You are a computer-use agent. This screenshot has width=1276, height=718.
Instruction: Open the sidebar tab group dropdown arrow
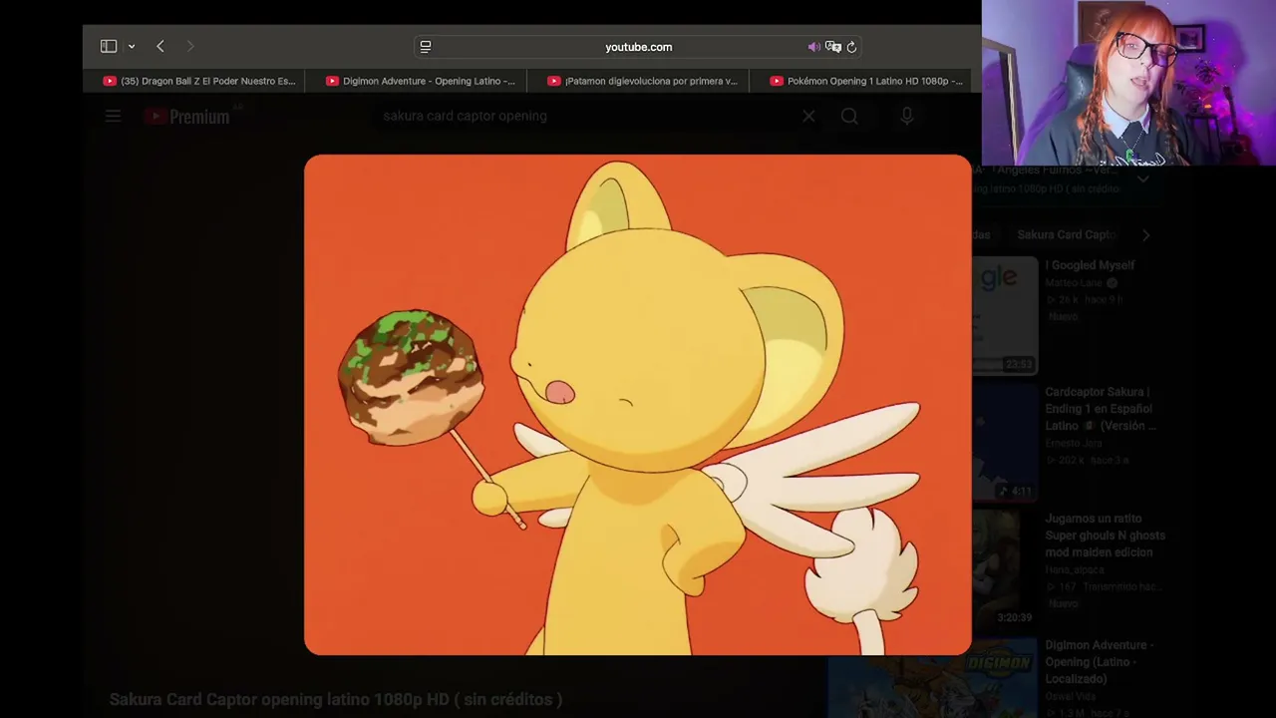(x=131, y=47)
